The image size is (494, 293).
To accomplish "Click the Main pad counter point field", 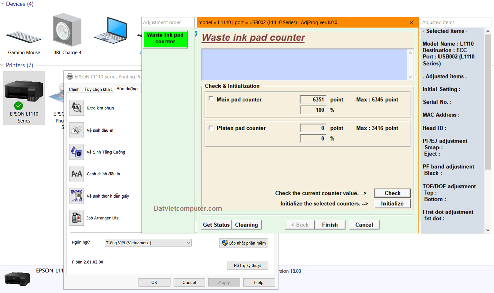I will 313,100.
